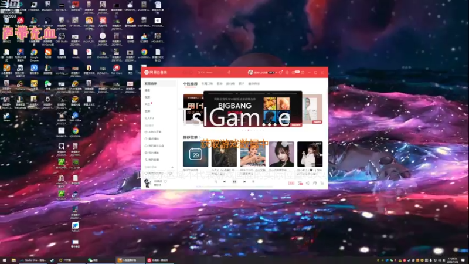
Task: Expand the account dropdown arrow beside username
Action: pos(277,73)
